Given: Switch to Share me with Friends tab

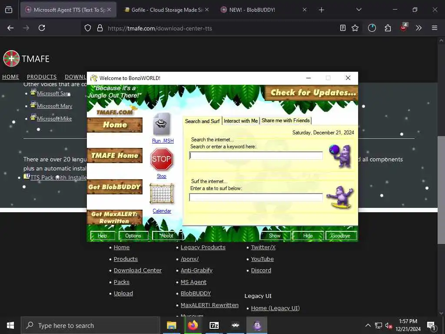Looking at the screenshot, I should click(x=286, y=121).
